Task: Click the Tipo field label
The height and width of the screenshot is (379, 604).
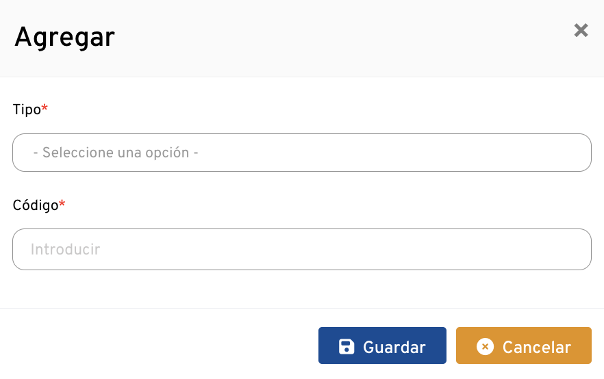Action: 27,109
